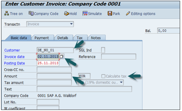Screen dimensions: 182x111
Task: Switch to the Payment tab
Action: (42, 38)
